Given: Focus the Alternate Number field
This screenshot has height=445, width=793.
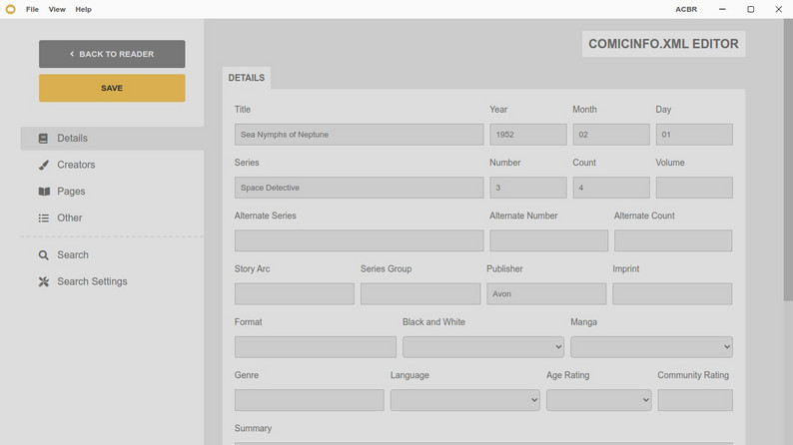Looking at the screenshot, I should point(548,240).
